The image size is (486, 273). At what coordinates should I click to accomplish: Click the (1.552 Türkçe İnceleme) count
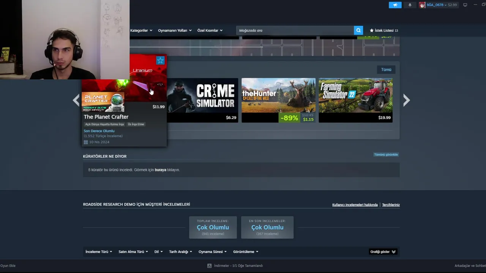(103, 136)
